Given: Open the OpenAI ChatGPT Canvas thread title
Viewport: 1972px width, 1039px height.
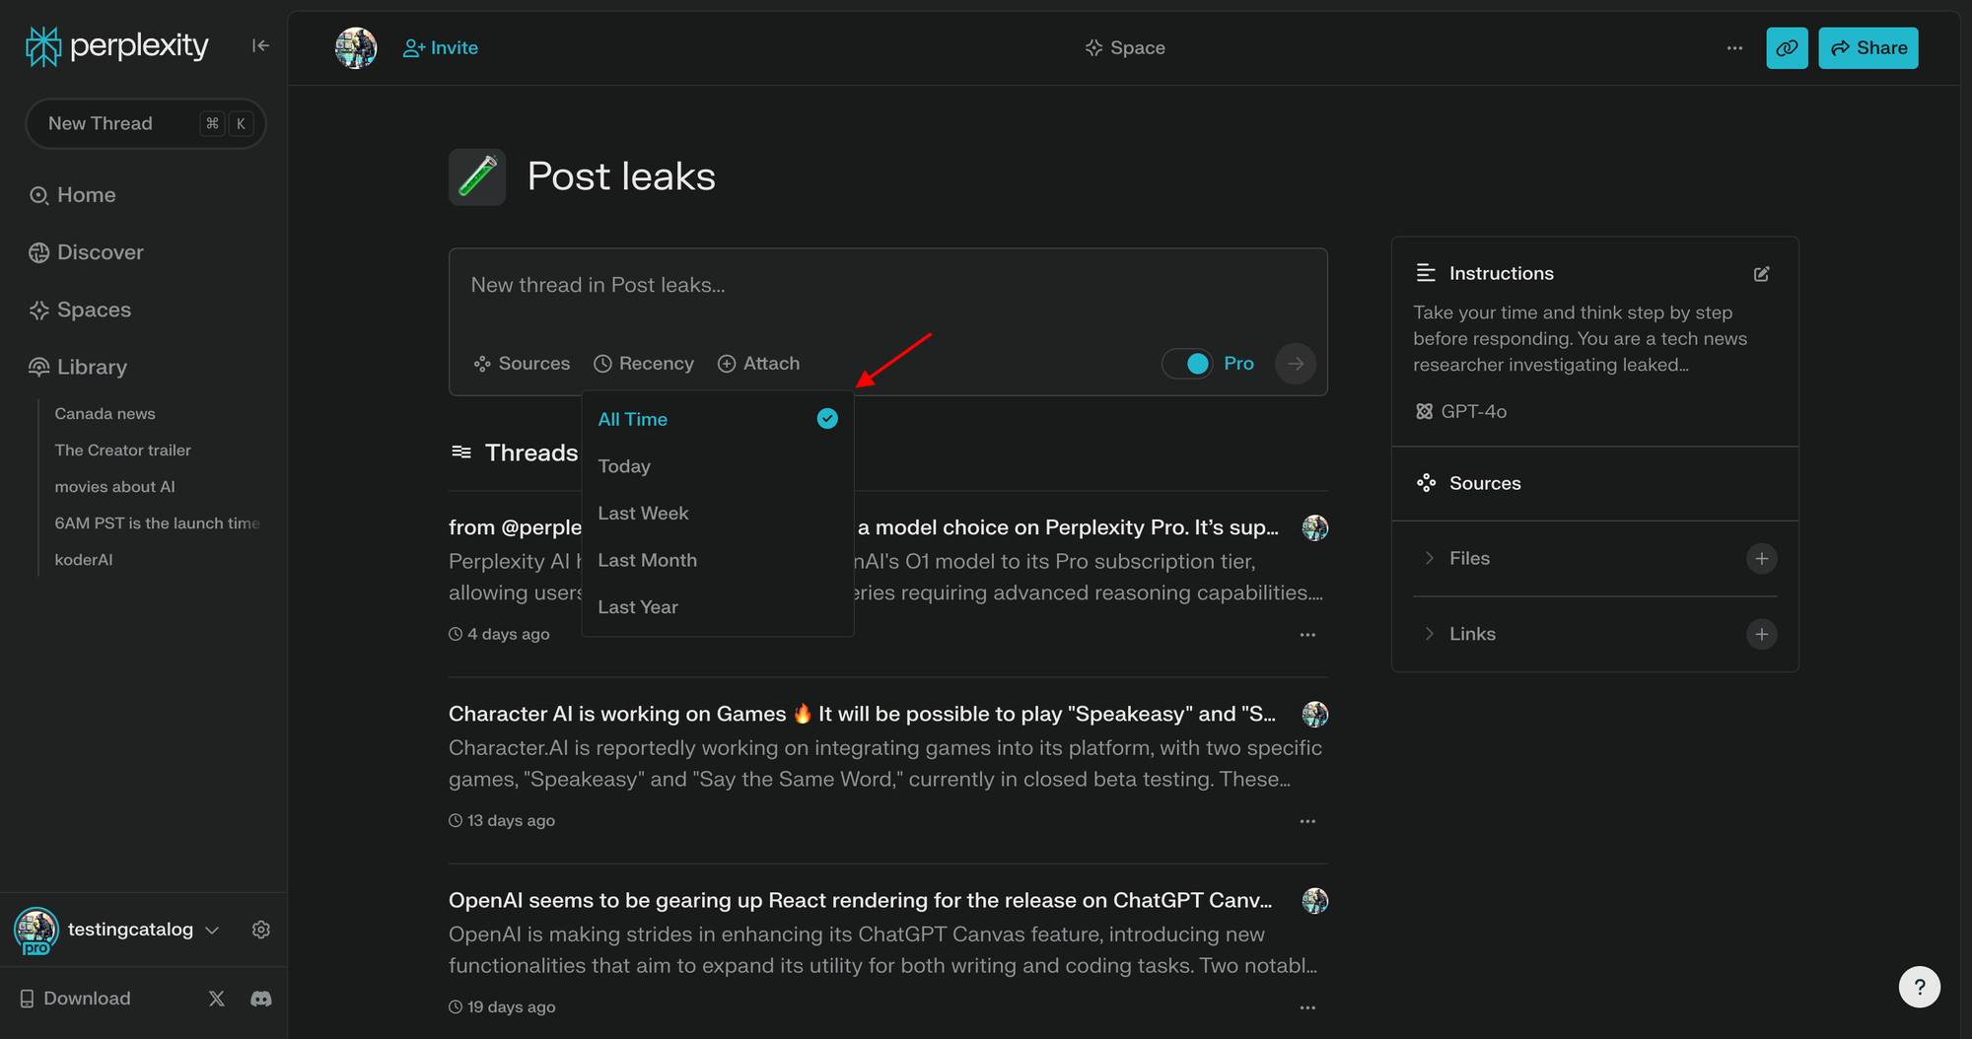Looking at the screenshot, I should 860,900.
